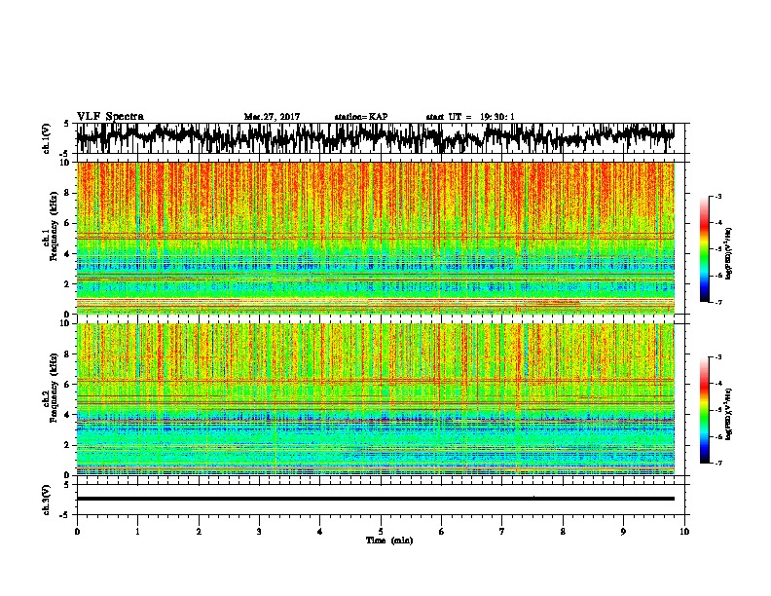Image resolution: width=771 pixels, height=596 pixels.
Task: Click the "Time (min)" axis label
Action: point(389,540)
